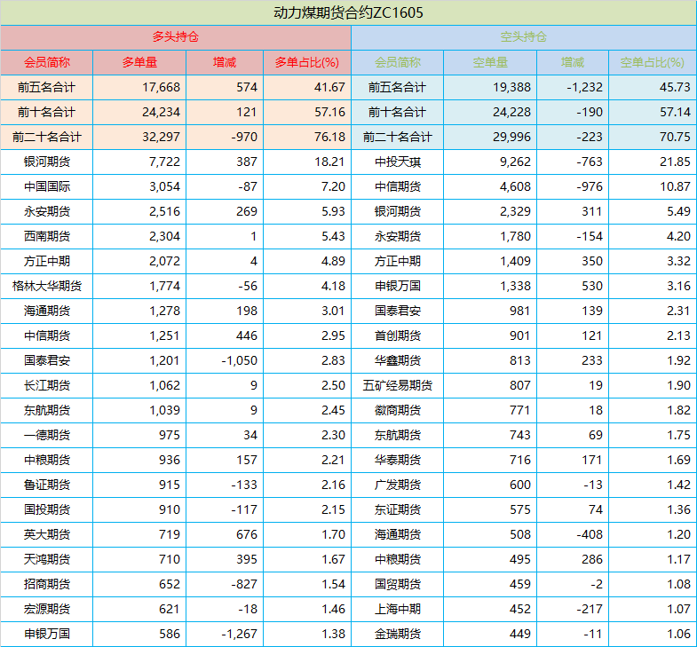Select 西南期货 member name

[x=47, y=236]
